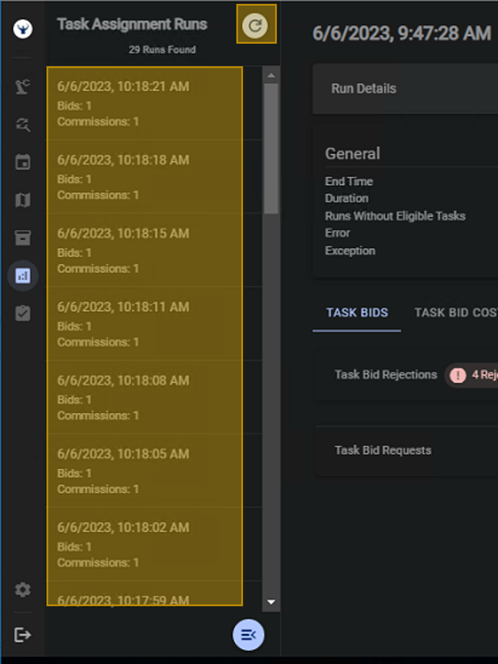Open the map view icon in sidebar
Viewport: 498px width, 664px height.
23,200
